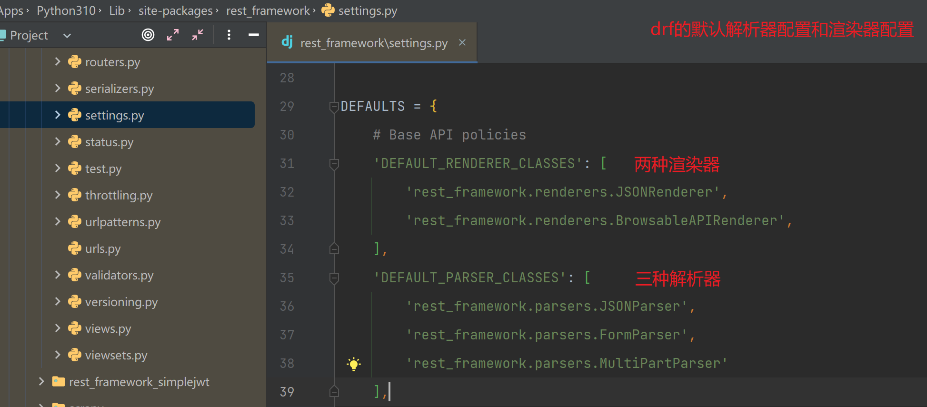Expand the throttling.py tree node
Screen dimensions: 927x407
(58, 195)
